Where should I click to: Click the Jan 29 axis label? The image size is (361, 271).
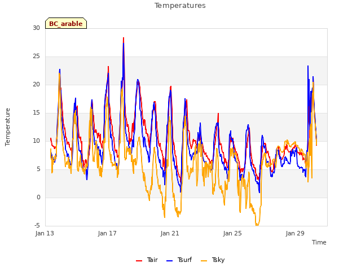coord(295,233)
